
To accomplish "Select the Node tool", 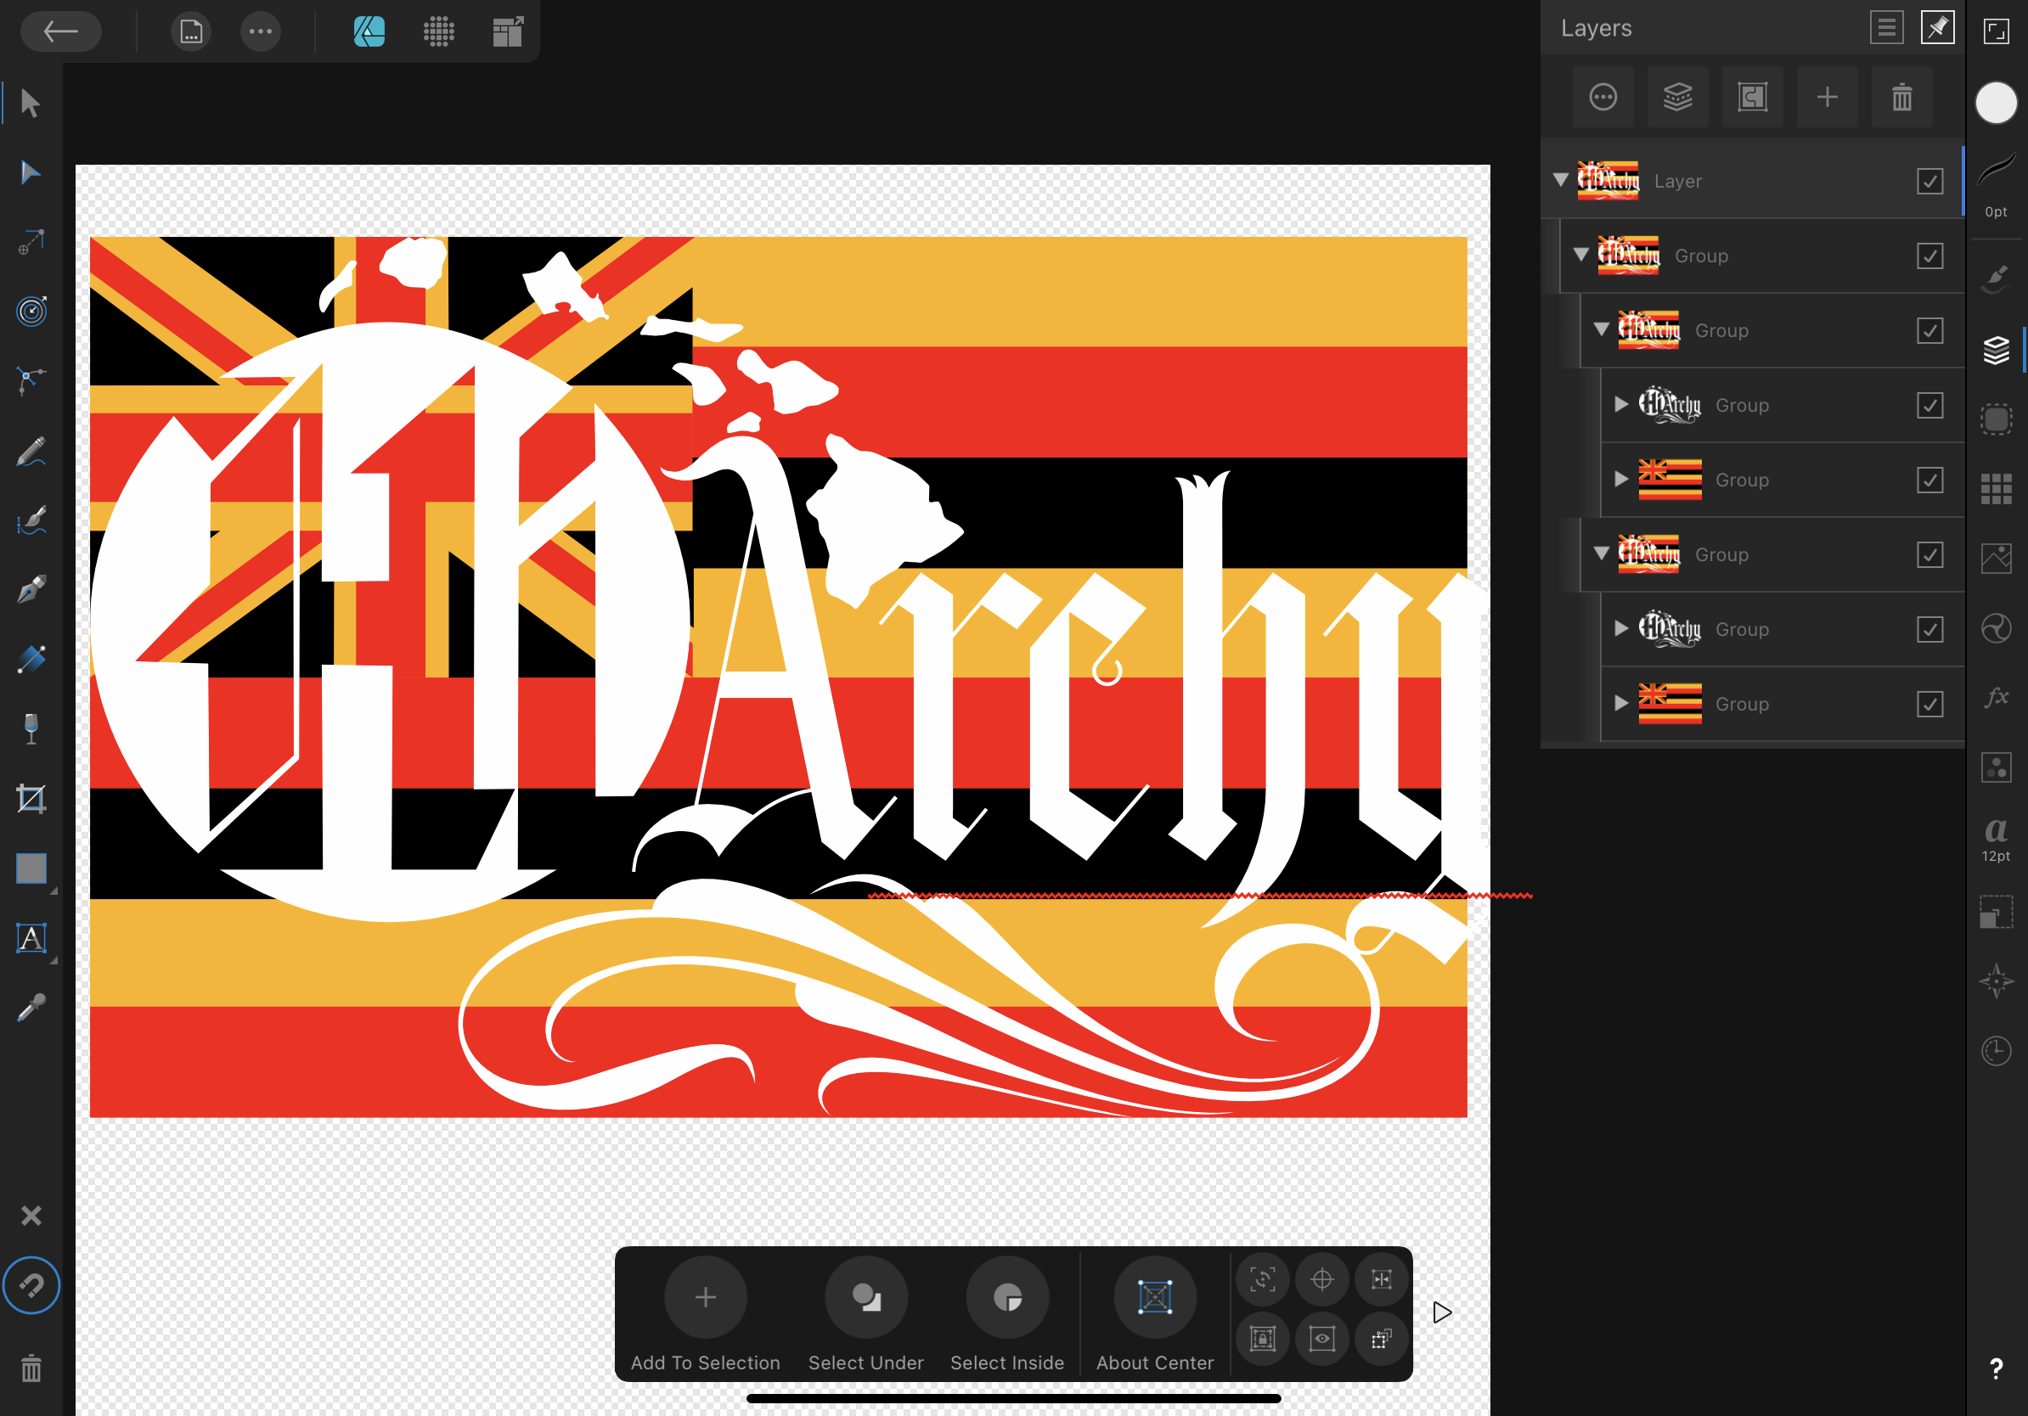I will [30, 172].
